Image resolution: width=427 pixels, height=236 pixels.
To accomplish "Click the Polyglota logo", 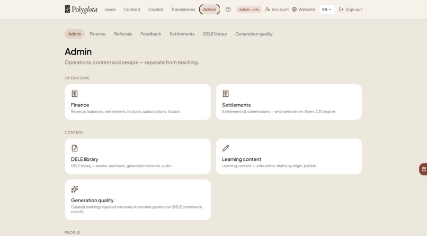I will (x=81, y=9).
